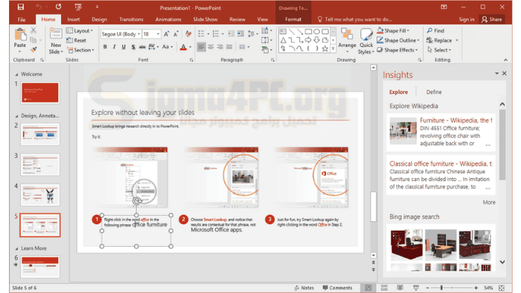The width and height of the screenshot is (521, 293).
Task: Click the Undo arrow icon
Action: [x=39, y=6]
